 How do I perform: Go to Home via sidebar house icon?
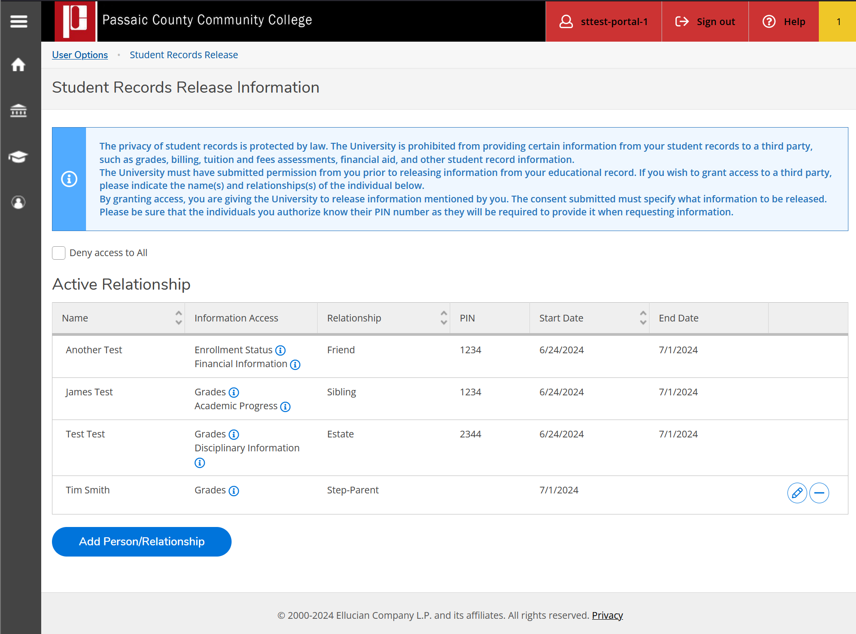tap(18, 64)
